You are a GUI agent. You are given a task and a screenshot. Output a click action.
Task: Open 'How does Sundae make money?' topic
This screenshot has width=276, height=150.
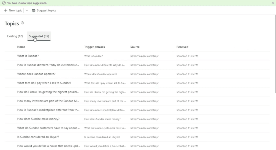pos(38,119)
